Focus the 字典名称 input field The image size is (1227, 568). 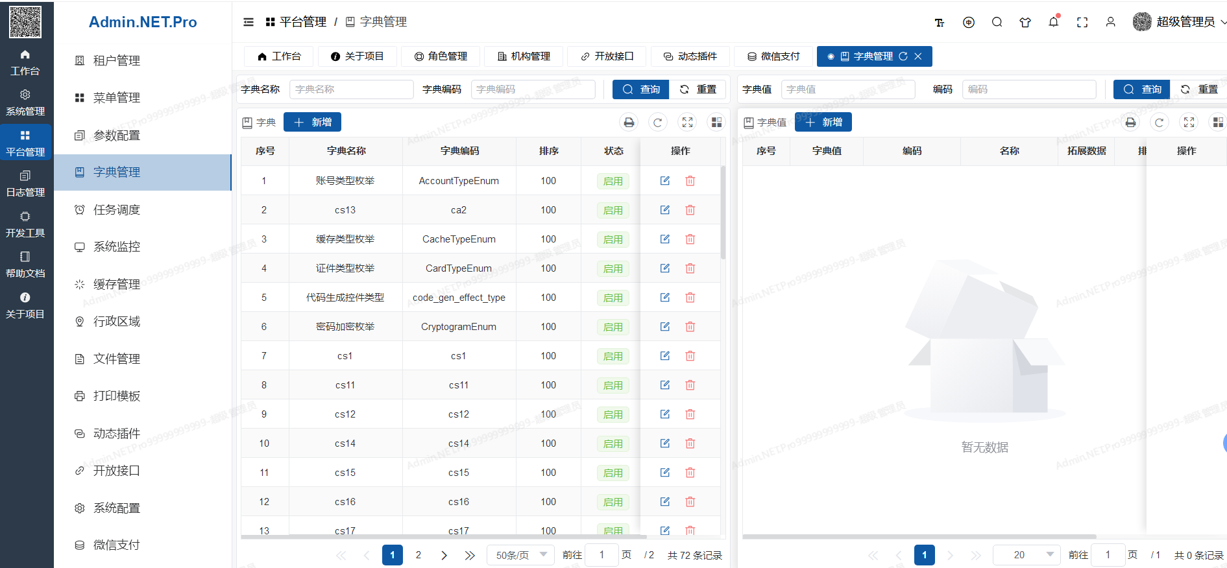(x=352, y=89)
